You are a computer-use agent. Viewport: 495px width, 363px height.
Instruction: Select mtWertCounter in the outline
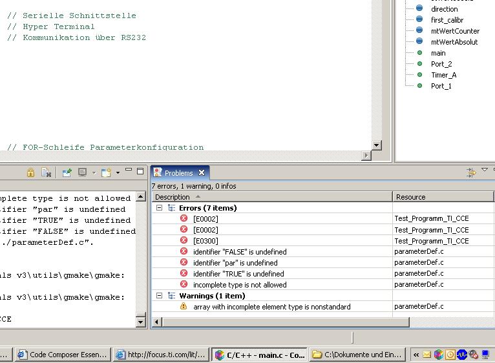click(x=455, y=31)
